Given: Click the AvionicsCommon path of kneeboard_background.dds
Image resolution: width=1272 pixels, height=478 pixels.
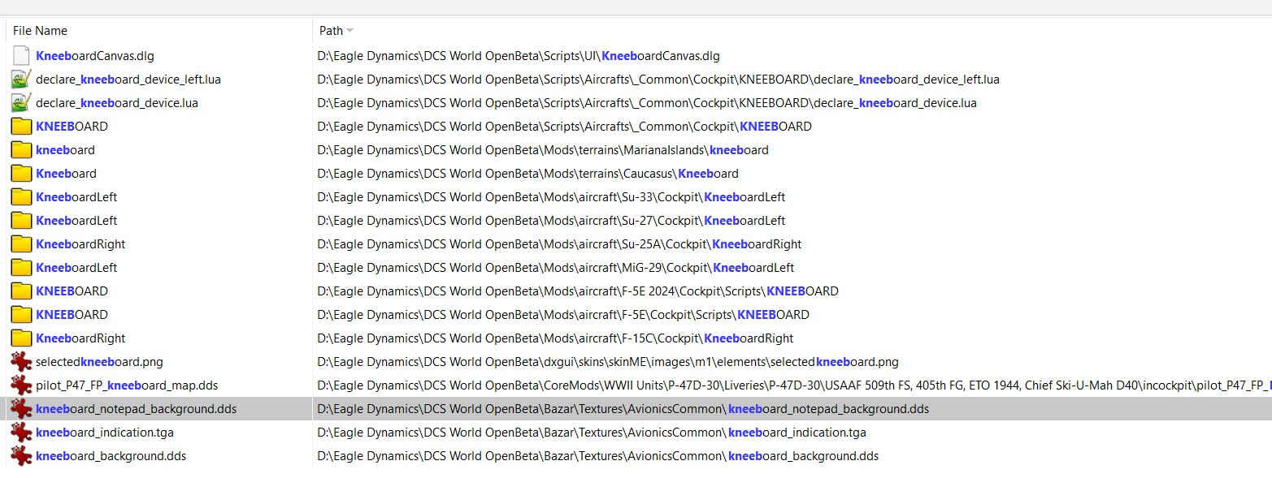Looking at the screenshot, I should click(597, 456).
